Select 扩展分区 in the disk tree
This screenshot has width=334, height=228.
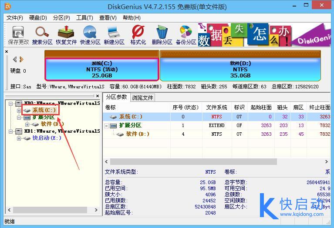(44, 117)
